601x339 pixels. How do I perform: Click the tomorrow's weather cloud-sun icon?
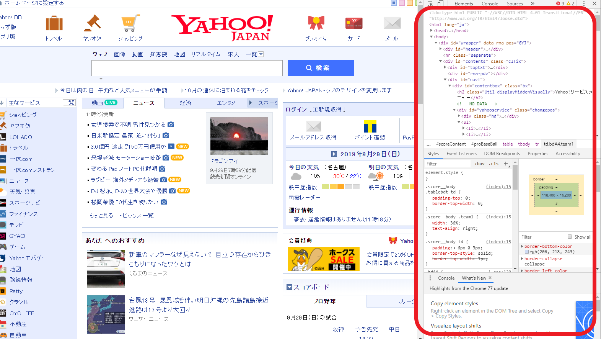point(376,176)
